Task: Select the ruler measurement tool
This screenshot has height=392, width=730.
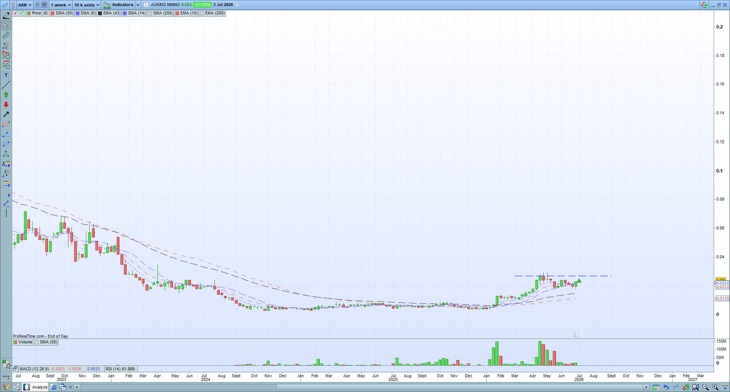Action: (x=6, y=36)
